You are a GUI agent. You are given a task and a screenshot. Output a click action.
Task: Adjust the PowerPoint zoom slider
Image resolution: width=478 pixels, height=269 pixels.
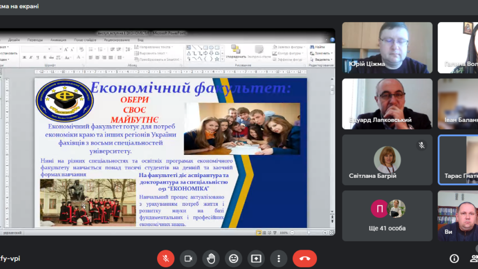310,232
